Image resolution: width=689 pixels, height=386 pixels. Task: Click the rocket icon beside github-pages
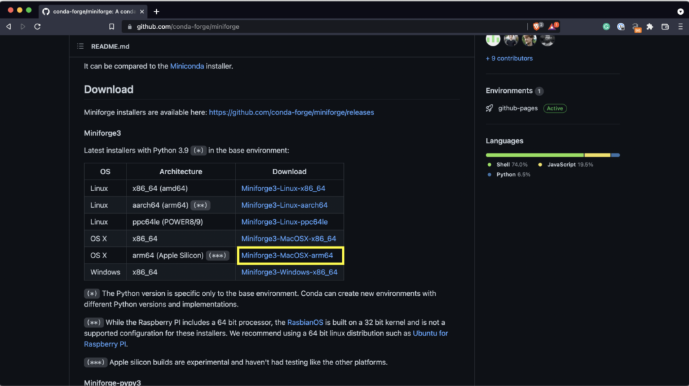point(490,108)
